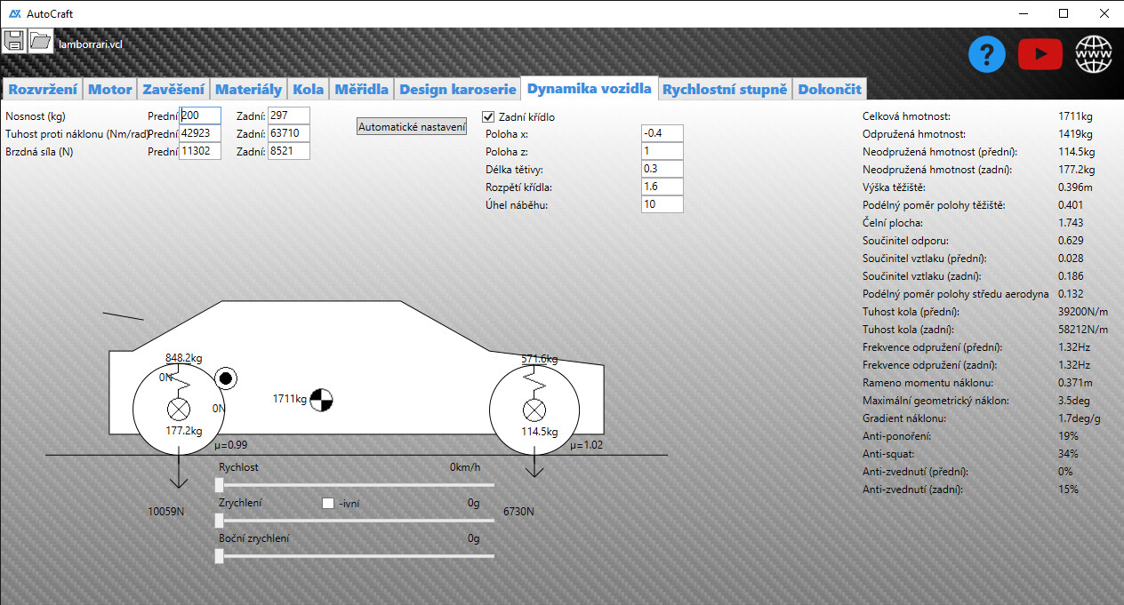
Task: Click the open folder icon
Action: [x=40, y=41]
